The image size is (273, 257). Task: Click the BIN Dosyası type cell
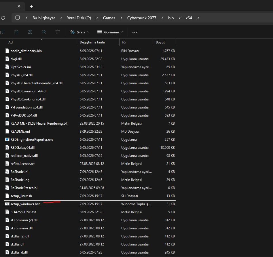pyautogui.click(x=130, y=51)
